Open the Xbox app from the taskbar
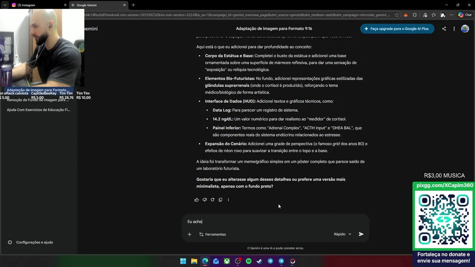This screenshot has height=267, width=475. 227,261
